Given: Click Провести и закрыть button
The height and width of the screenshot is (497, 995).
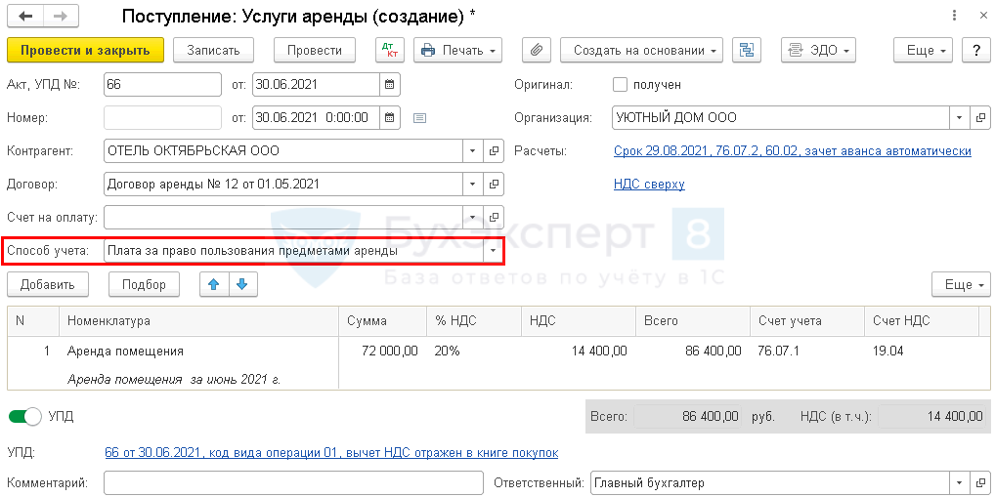Looking at the screenshot, I should (x=85, y=50).
